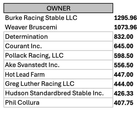Screen dimensions: 139x113
Task: Select the 1073.96 value
Action: pyautogui.click(x=125, y=27)
